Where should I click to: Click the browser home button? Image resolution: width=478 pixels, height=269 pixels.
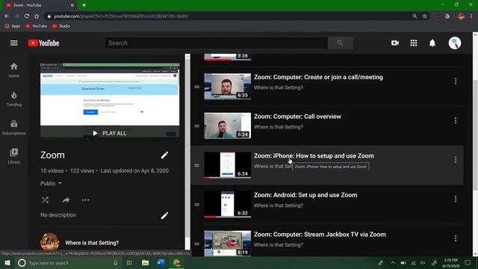tap(37, 16)
